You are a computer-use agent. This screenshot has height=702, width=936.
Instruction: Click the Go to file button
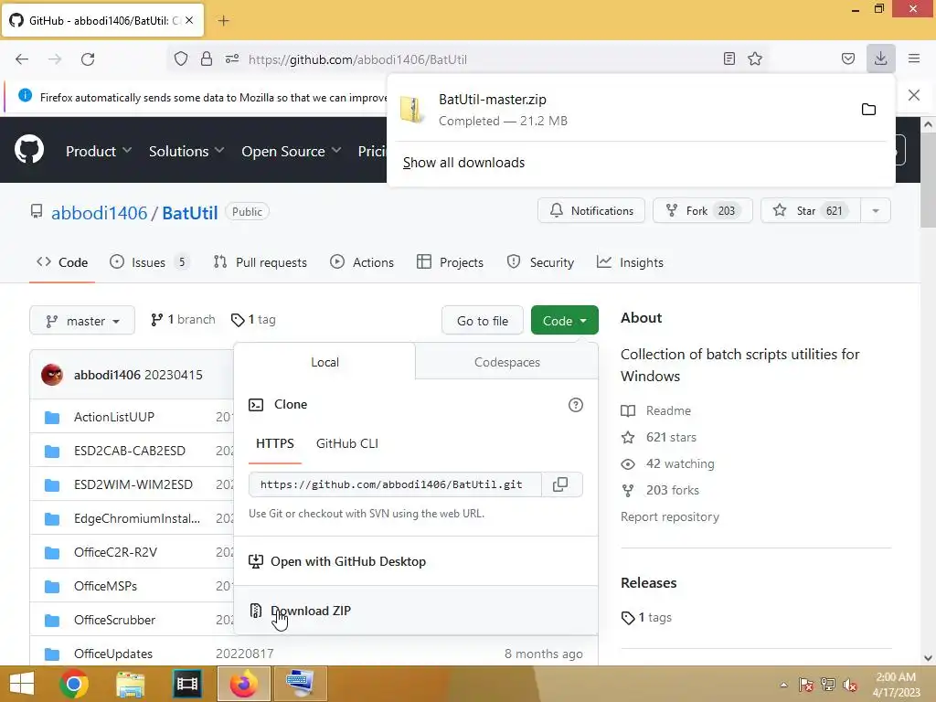pyautogui.click(x=483, y=321)
